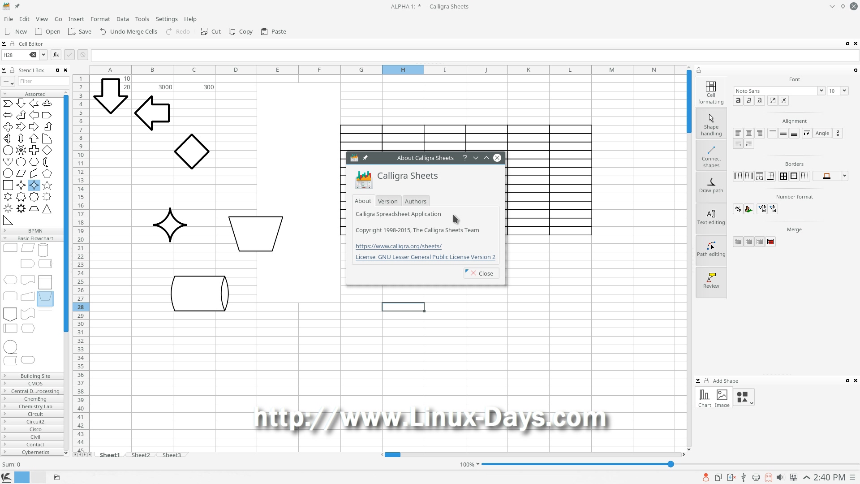860x484 pixels.
Task: Open the GNU LGPL license link
Action: (426, 257)
